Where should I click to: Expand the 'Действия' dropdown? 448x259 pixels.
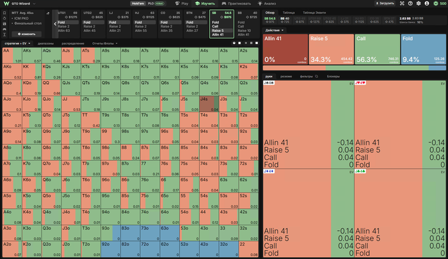coord(275,30)
